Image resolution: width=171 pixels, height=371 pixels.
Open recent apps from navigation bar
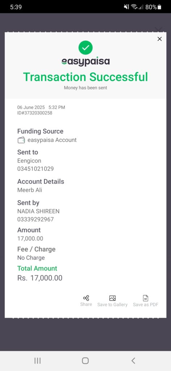(x=38, y=360)
